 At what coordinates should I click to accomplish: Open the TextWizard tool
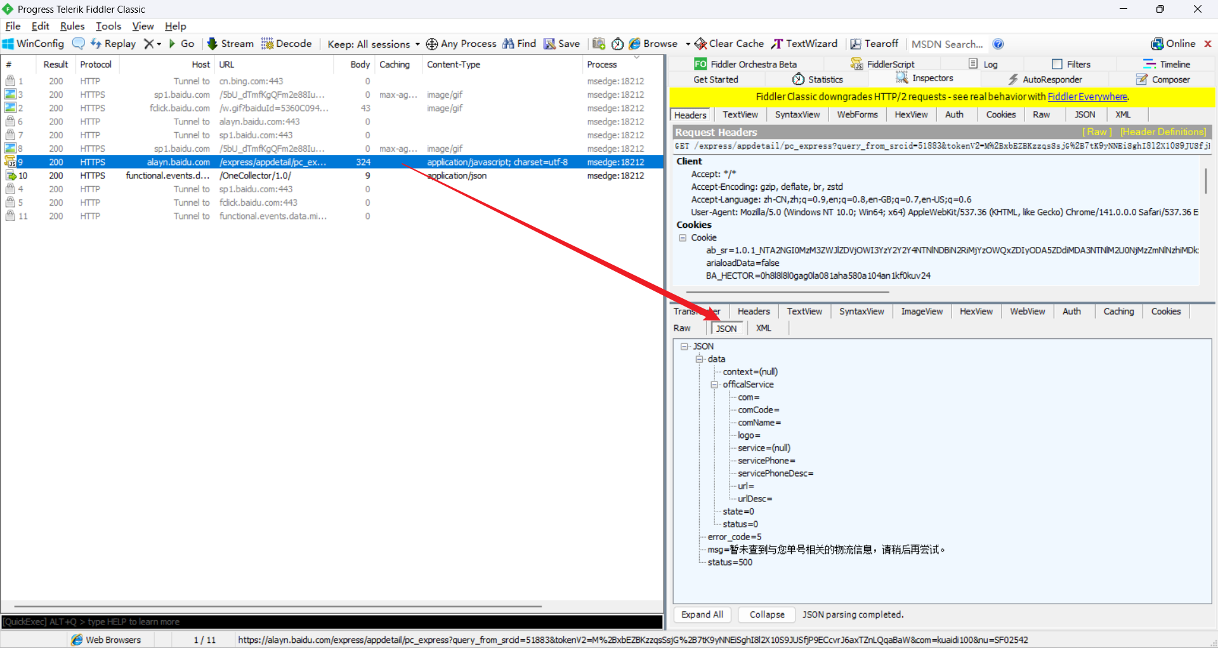click(804, 44)
